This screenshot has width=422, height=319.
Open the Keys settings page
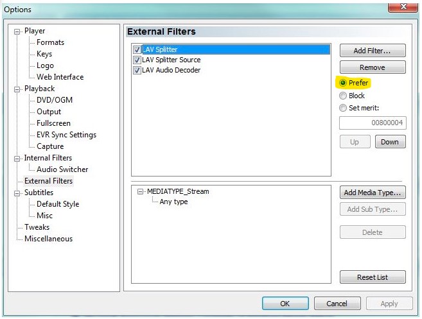coord(44,54)
